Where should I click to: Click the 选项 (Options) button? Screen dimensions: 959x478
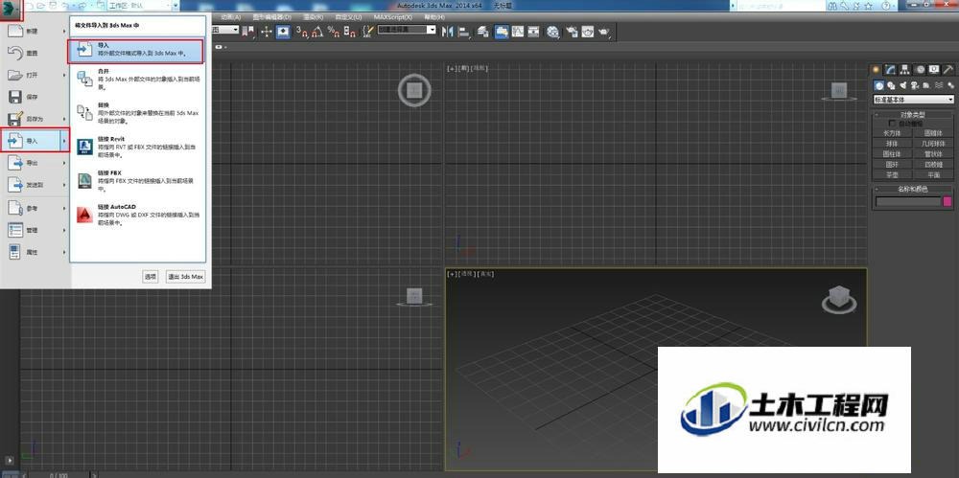coord(151,277)
